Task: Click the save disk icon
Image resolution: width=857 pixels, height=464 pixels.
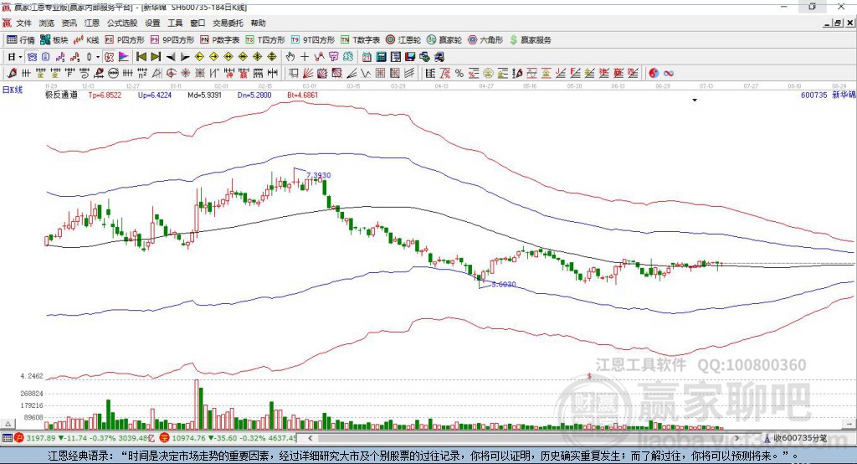Action: pyautogui.click(x=410, y=57)
